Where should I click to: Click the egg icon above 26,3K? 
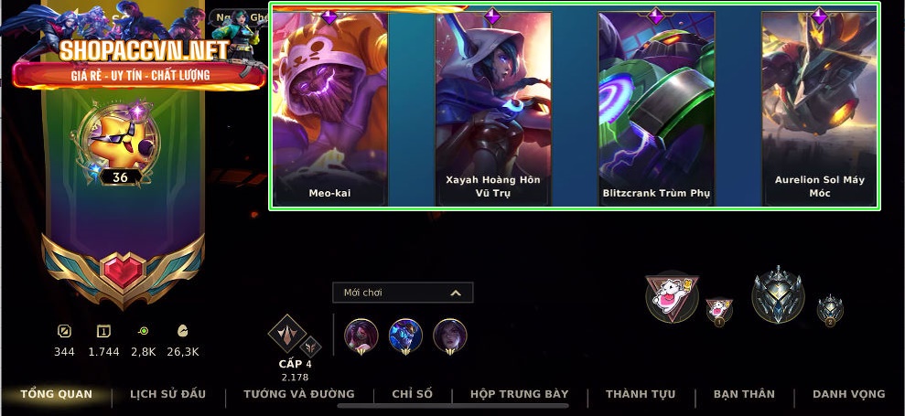[x=182, y=331]
